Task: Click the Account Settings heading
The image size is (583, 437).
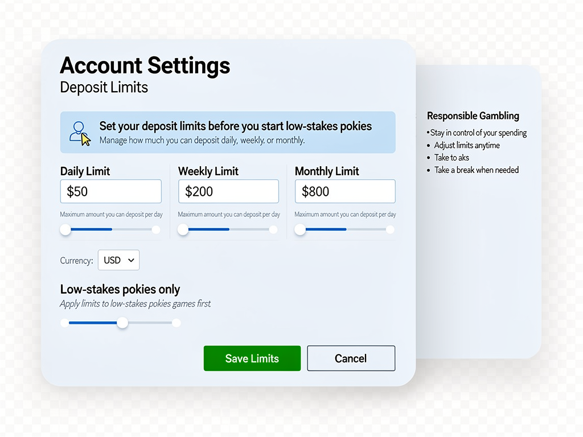Action: (x=145, y=66)
